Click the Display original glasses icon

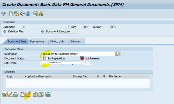pyautogui.click(x=5, y=94)
